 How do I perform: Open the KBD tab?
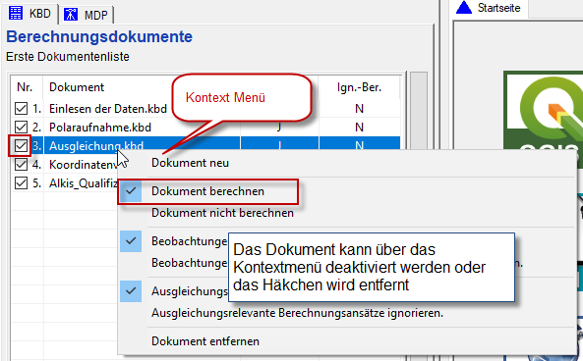pos(29,14)
